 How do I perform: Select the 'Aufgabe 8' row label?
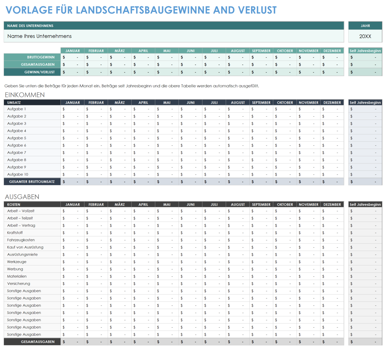pos(32,160)
